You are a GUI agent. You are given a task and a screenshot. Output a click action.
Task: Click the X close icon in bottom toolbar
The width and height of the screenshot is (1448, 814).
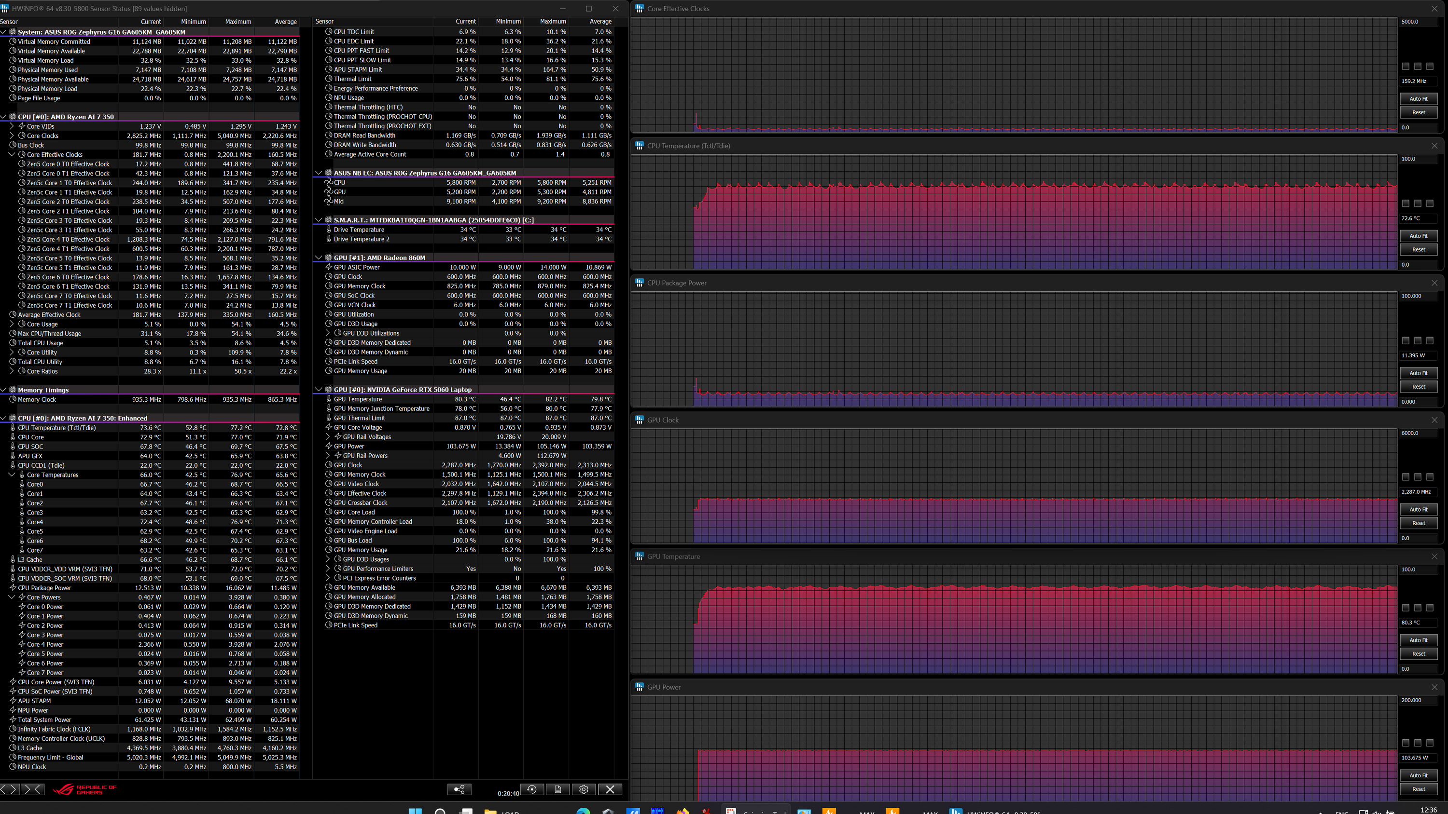pos(610,789)
